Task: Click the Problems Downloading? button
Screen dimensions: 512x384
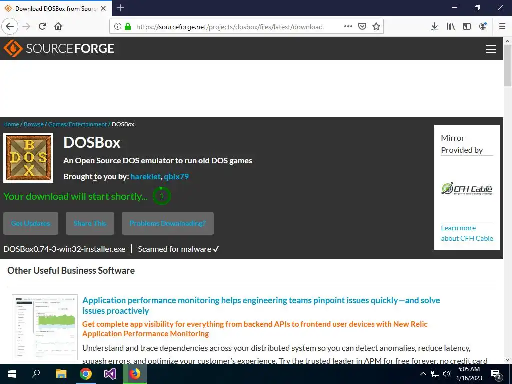Action: (x=168, y=223)
